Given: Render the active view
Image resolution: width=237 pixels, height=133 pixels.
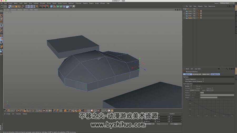Looking at the screenshot, I should pyautogui.click(x=41, y=7).
